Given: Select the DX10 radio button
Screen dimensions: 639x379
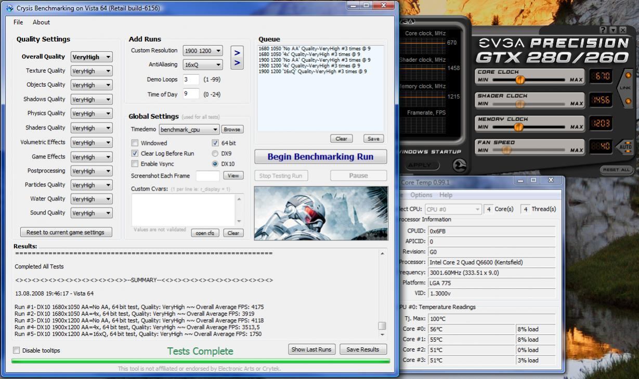Looking at the screenshot, I should pos(215,164).
